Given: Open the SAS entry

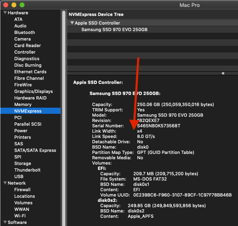Looking at the screenshot, I should [19, 143].
